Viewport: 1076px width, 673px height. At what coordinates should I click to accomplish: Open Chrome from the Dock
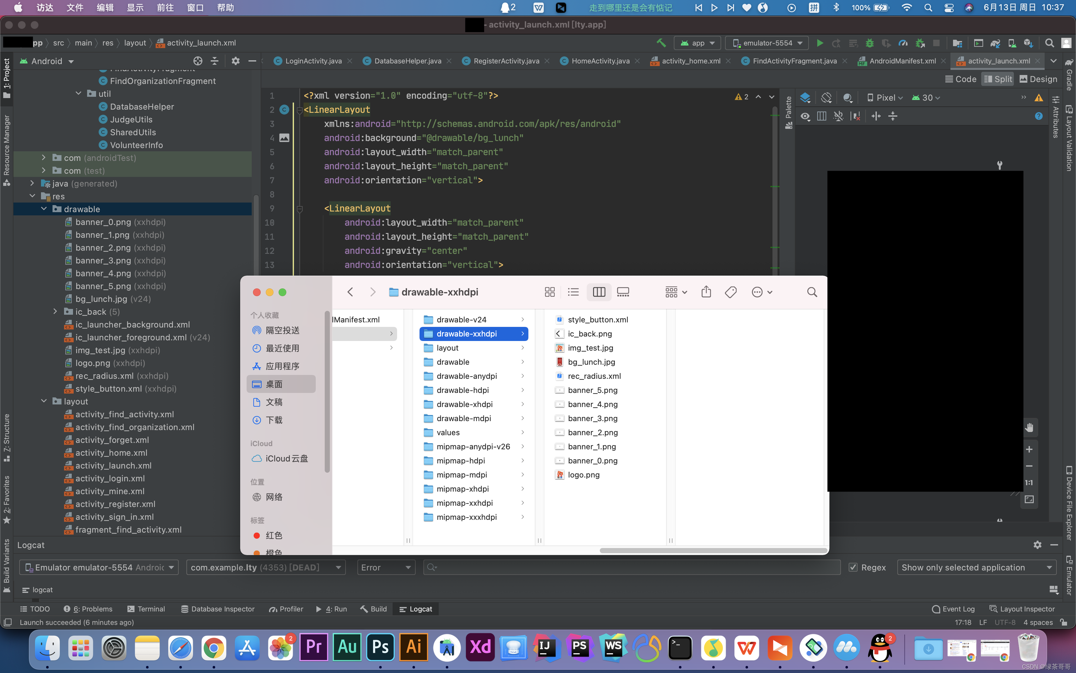point(214,648)
